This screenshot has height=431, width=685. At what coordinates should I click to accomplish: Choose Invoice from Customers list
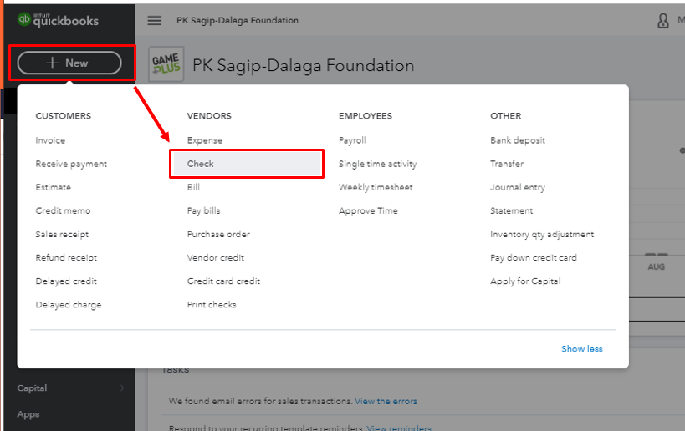pyautogui.click(x=50, y=140)
